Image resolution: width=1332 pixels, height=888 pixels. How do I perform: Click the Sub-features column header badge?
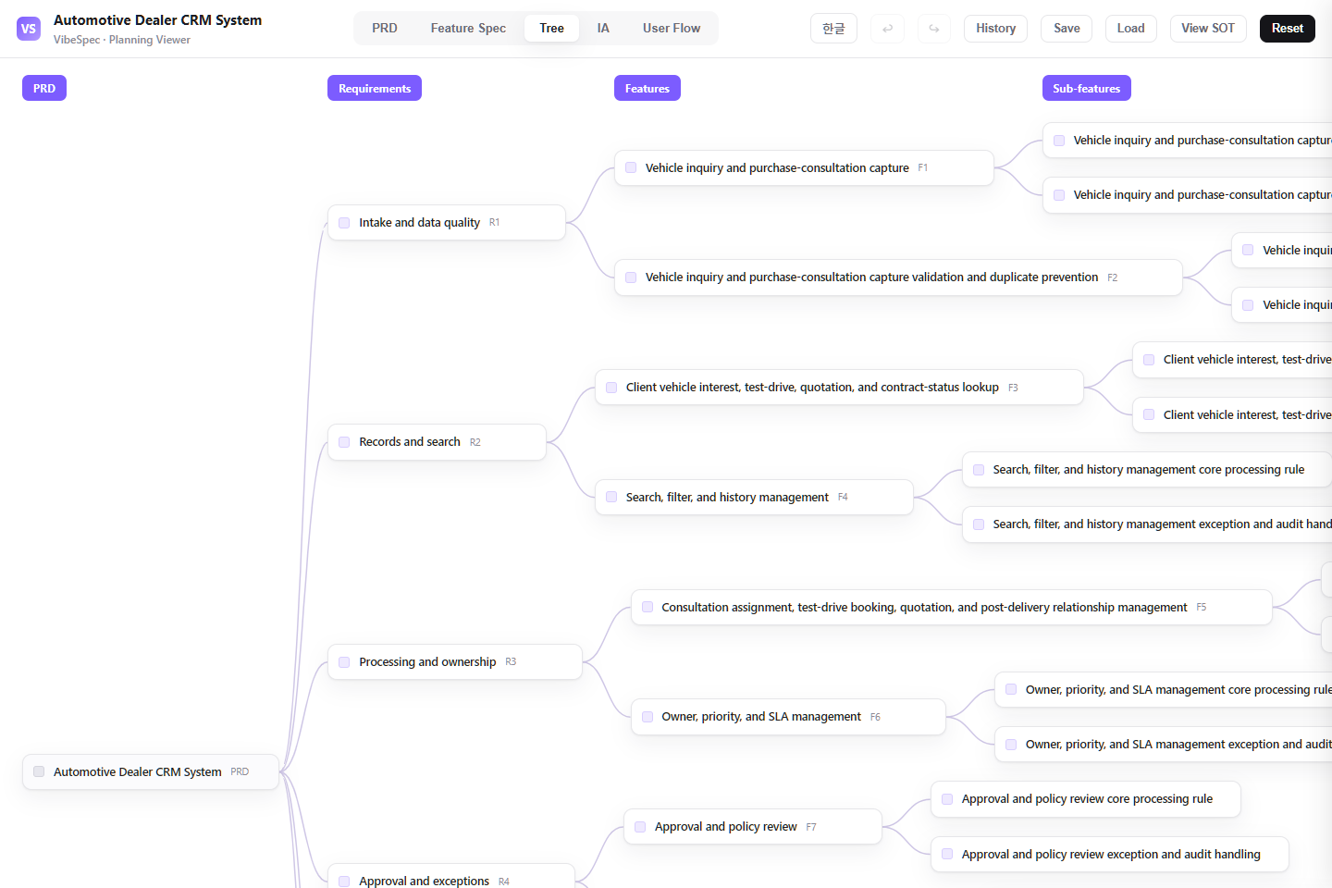(x=1086, y=89)
